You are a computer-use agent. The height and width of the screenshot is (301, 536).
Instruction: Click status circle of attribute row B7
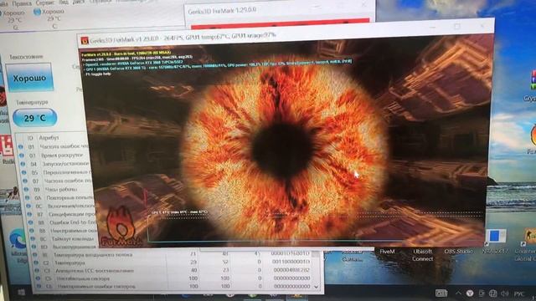click(x=29, y=214)
